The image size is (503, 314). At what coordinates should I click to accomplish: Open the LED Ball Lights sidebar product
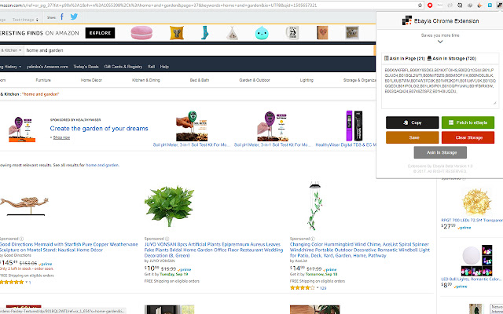tap(472, 279)
